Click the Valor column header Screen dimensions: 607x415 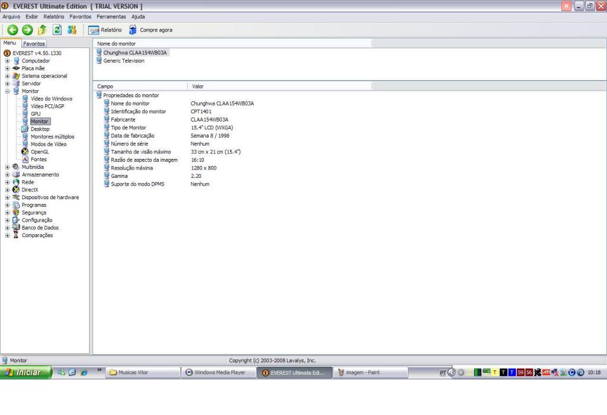[280, 87]
